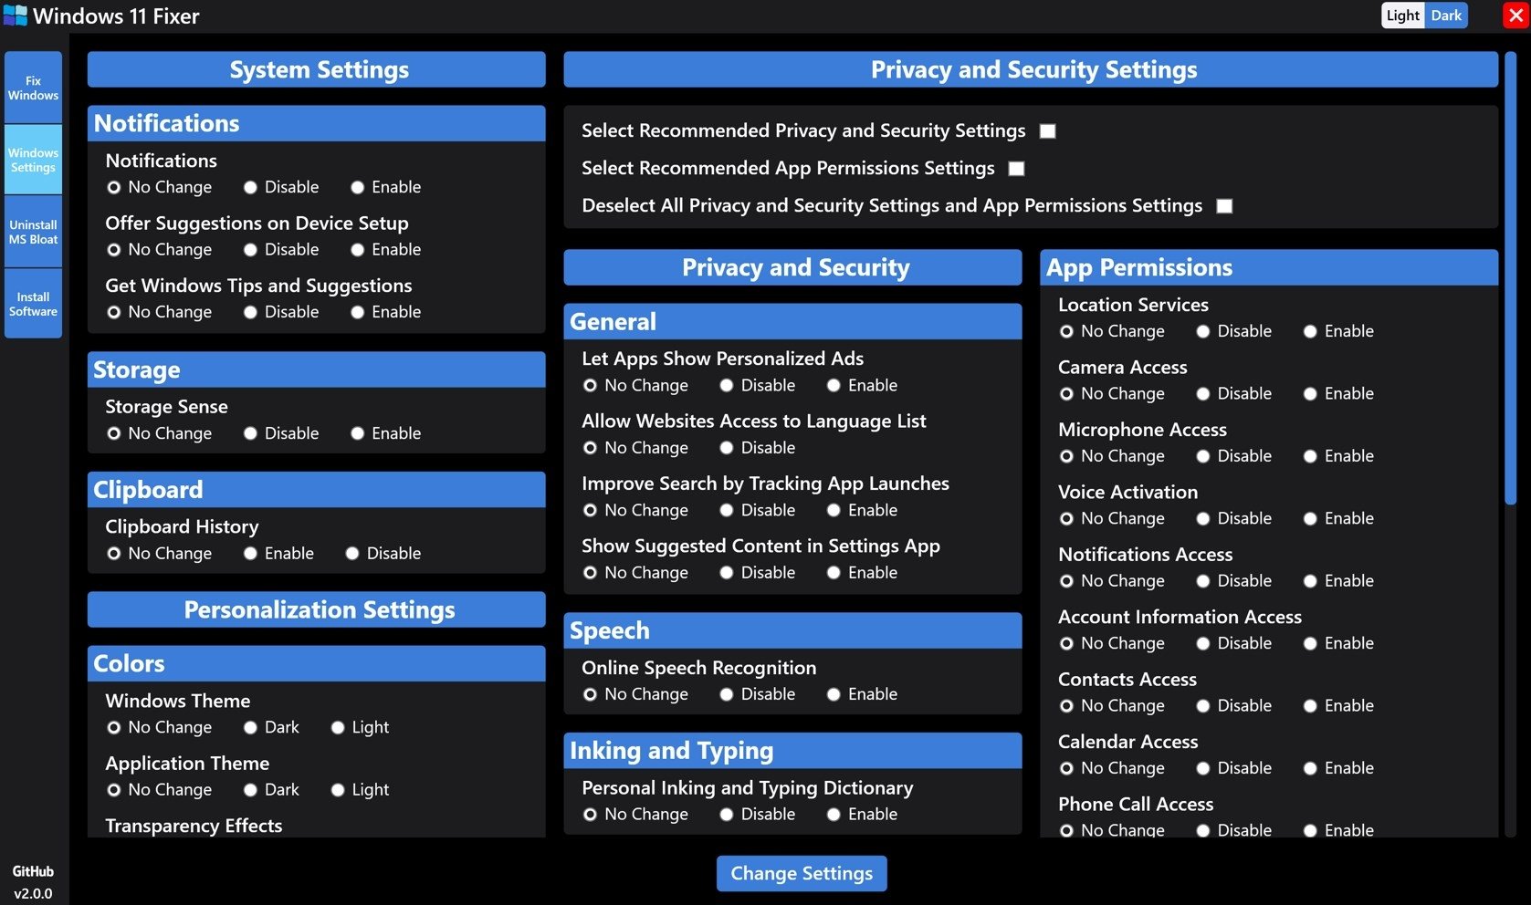Select Disable for Online Speech Recognition

point(727,695)
